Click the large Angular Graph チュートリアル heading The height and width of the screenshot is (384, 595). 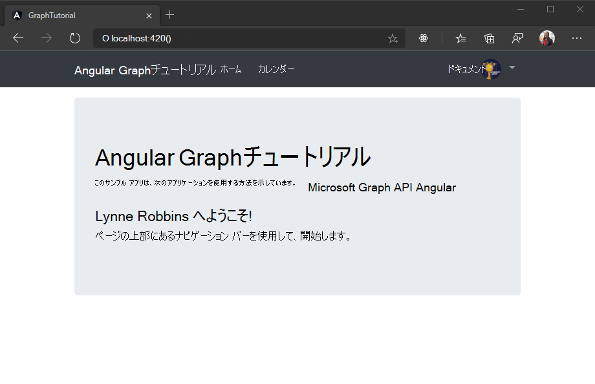pos(233,157)
